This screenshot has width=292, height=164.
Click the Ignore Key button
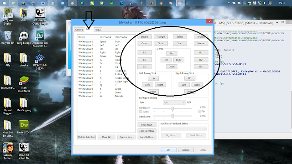point(126,137)
